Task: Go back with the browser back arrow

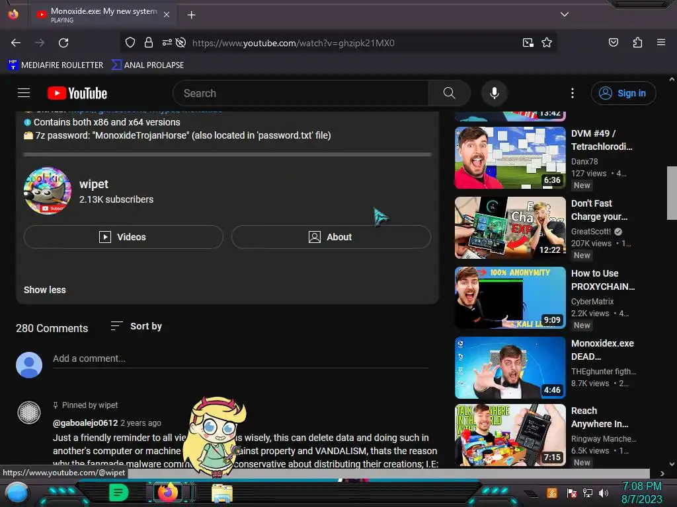Action: point(16,43)
